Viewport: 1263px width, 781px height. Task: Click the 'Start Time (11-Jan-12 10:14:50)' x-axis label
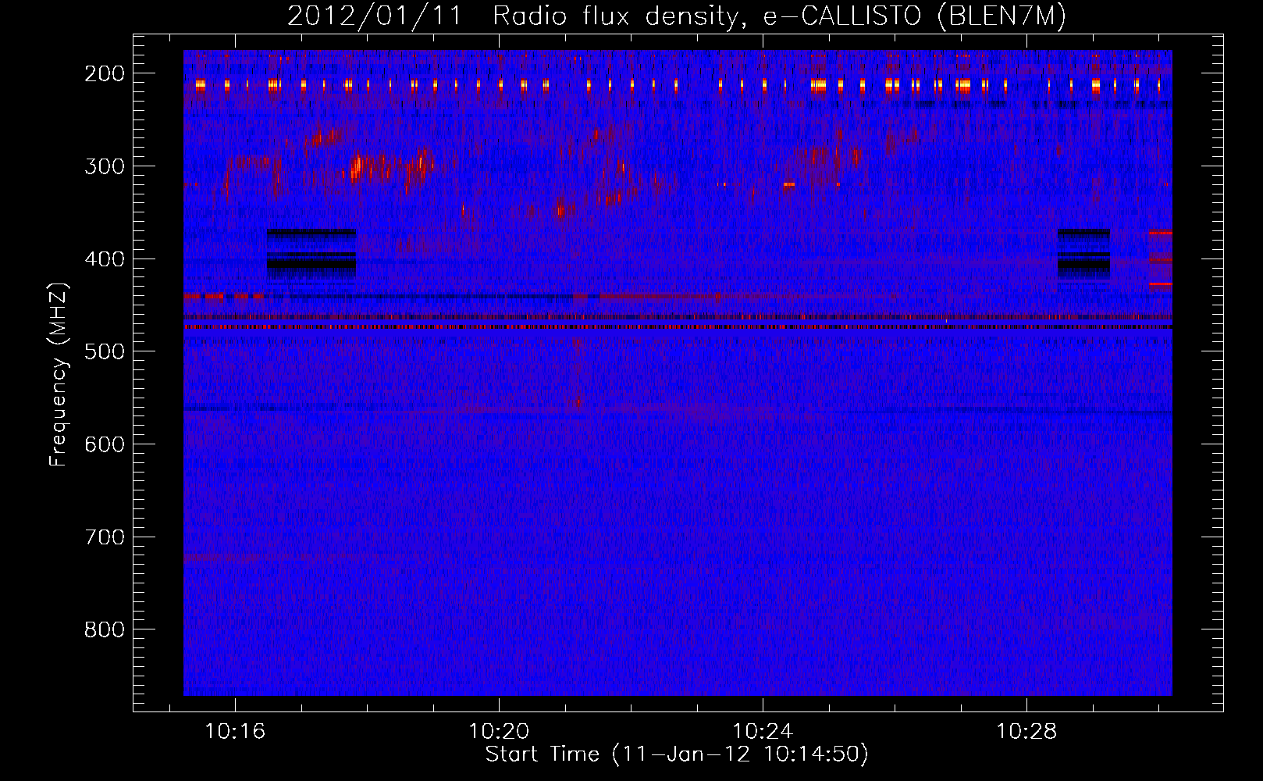point(677,754)
